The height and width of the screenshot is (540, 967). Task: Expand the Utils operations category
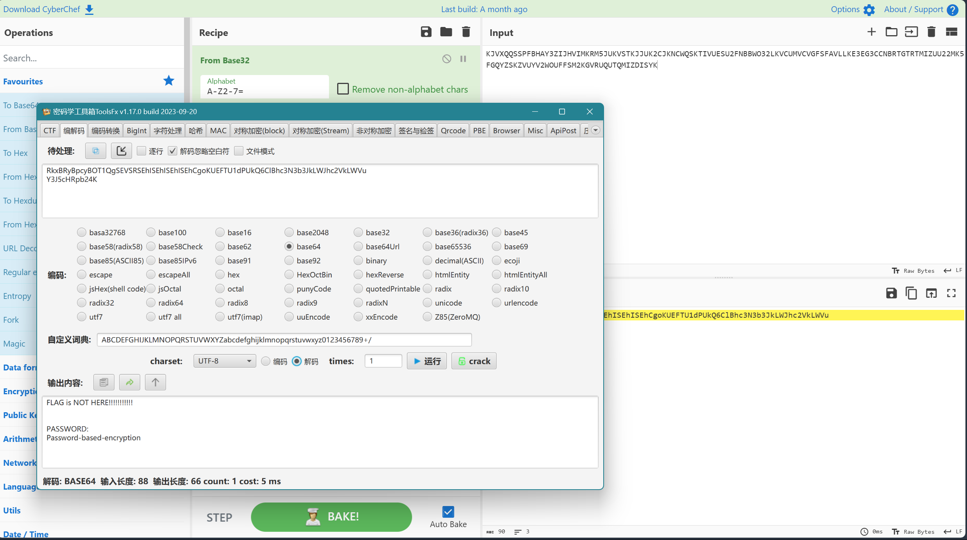click(x=12, y=510)
